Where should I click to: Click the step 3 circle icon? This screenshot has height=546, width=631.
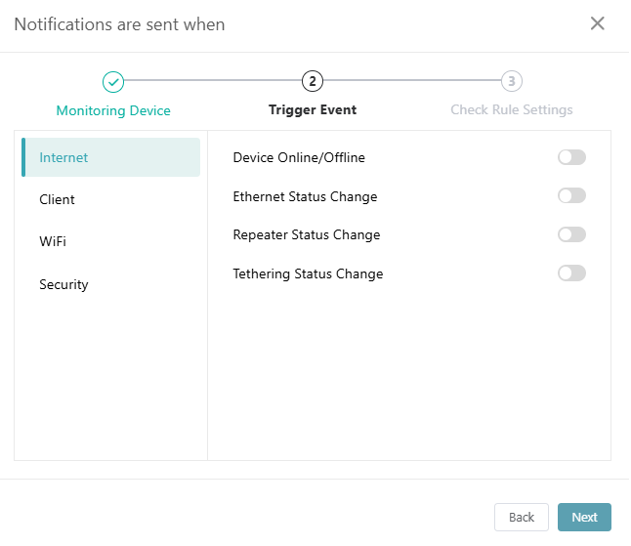[512, 81]
